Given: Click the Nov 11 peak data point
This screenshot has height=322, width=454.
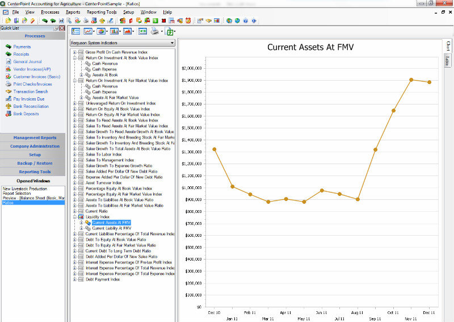Looking at the screenshot, I should pyautogui.click(x=411, y=80).
